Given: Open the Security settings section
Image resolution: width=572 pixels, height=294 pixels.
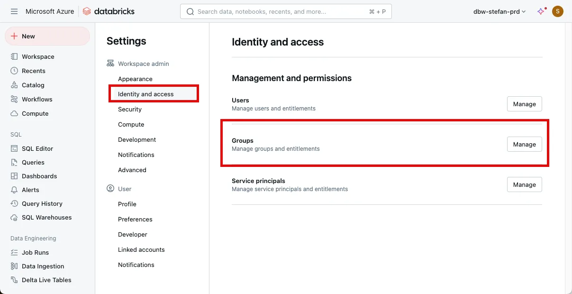Looking at the screenshot, I should [x=130, y=109].
